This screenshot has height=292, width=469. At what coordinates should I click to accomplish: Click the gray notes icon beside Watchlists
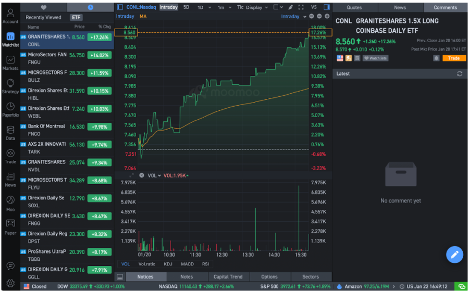[357, 58]
